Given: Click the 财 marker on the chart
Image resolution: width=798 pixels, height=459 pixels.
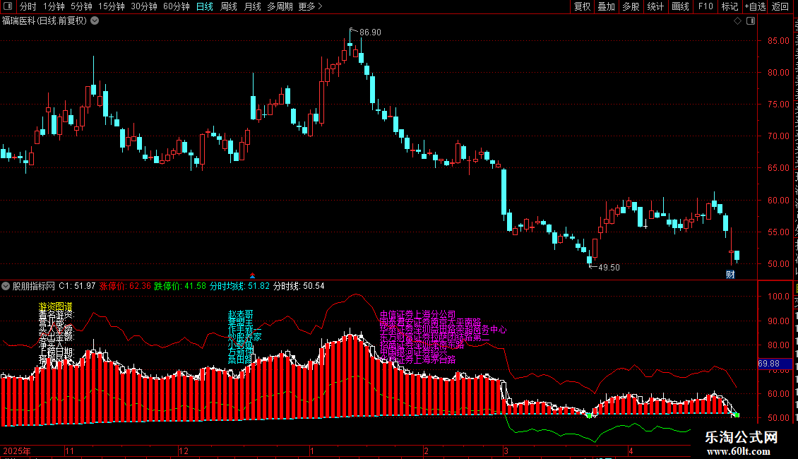Looking at the screenshot, I should [730, 275].
